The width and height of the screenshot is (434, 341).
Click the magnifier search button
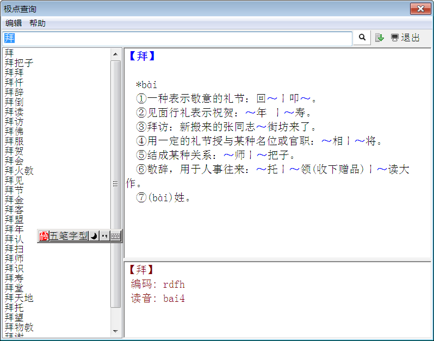click(x=362, y=38)
